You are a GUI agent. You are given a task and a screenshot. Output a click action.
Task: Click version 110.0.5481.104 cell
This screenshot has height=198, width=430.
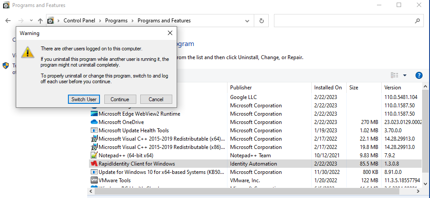click(401, 97)
